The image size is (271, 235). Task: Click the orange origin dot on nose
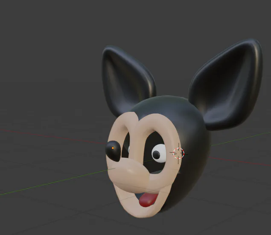[x=113, y=148]
